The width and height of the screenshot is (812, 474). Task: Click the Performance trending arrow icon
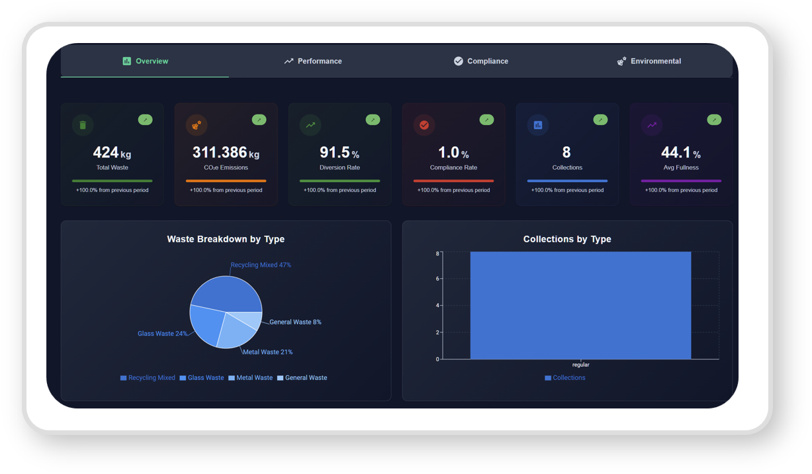point(289,61)
